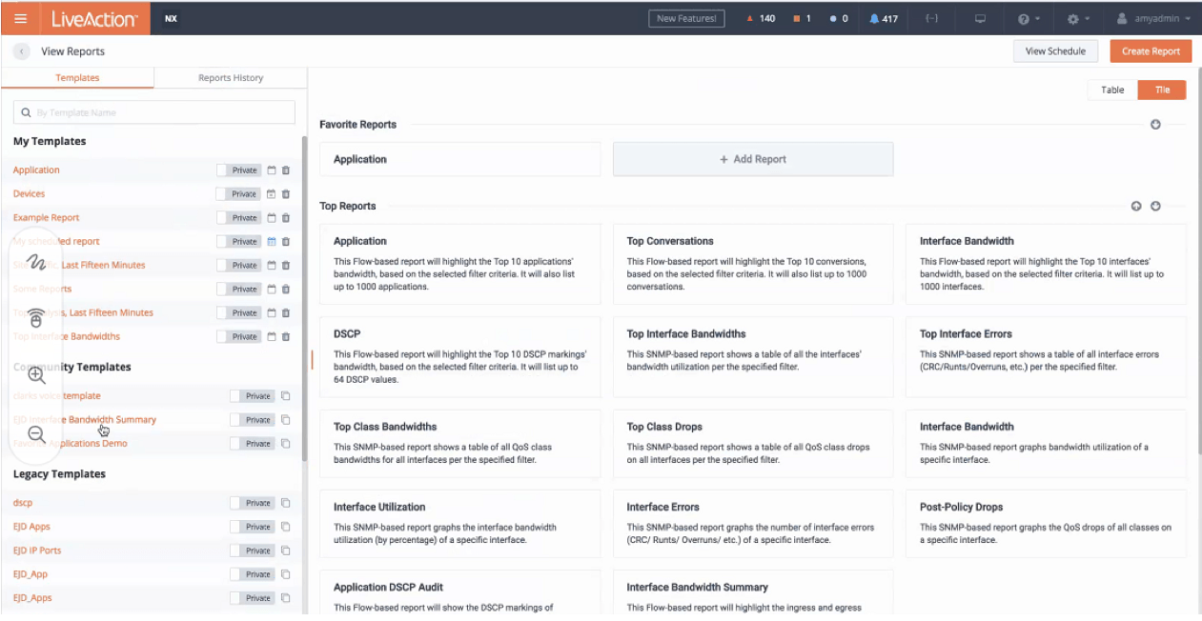Screen dimensions: 1202x621
Task: Click the back arrow beside View Reports
Action: [22, 51]
